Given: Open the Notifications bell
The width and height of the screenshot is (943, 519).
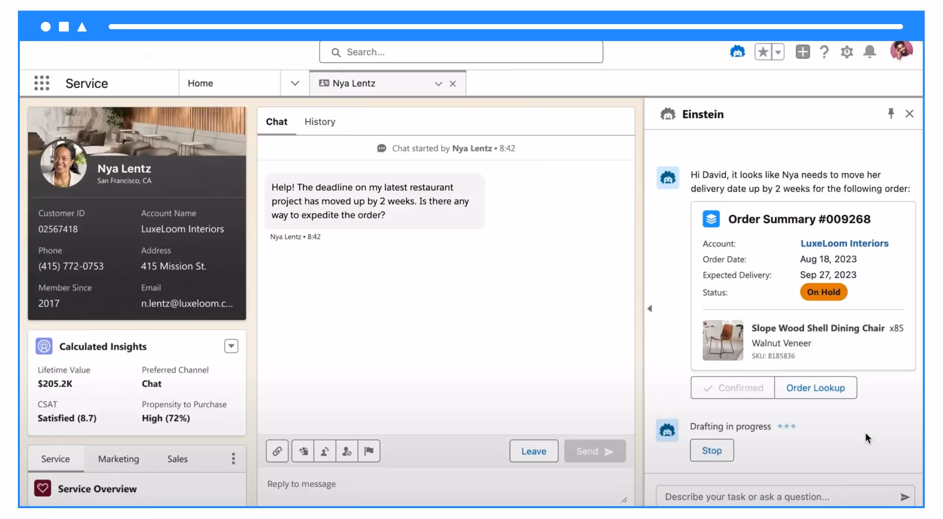Looking at the screenshot, I should (x=869, y=51).
